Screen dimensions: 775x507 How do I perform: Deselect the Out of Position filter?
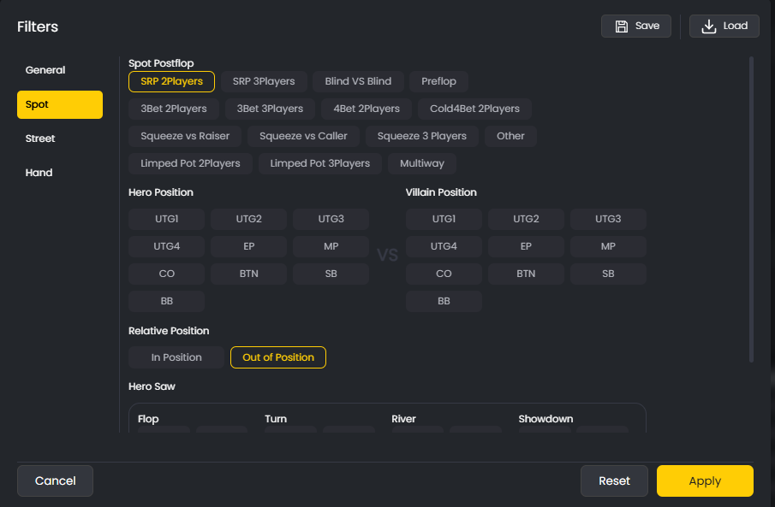(x=277, y=357)
